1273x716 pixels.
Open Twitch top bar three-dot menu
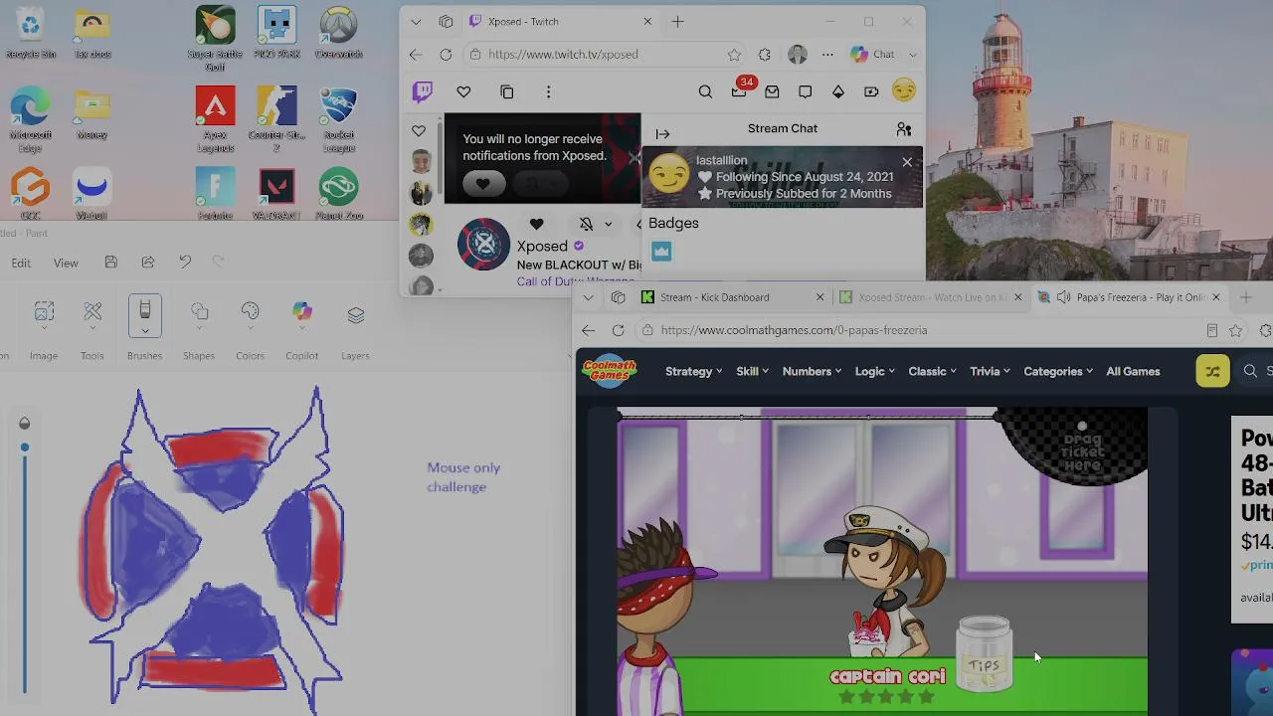(548, 92)
